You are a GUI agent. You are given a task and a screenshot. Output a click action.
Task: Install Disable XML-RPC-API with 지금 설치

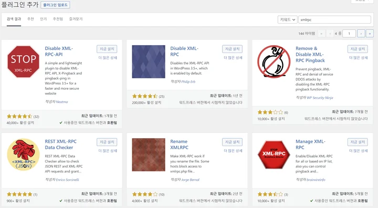pos(107,49)
